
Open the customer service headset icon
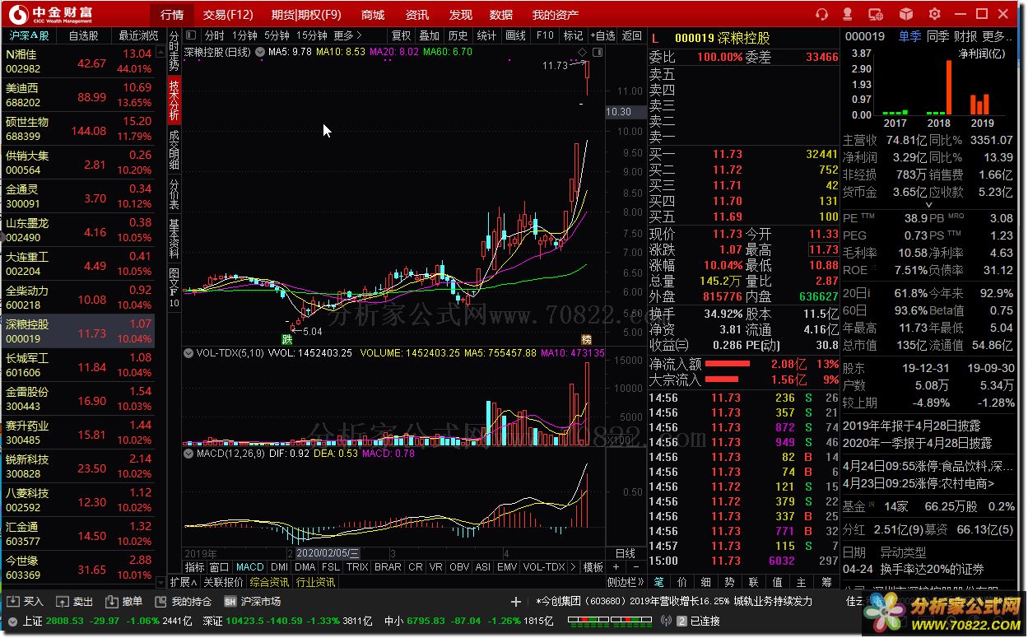821,14
